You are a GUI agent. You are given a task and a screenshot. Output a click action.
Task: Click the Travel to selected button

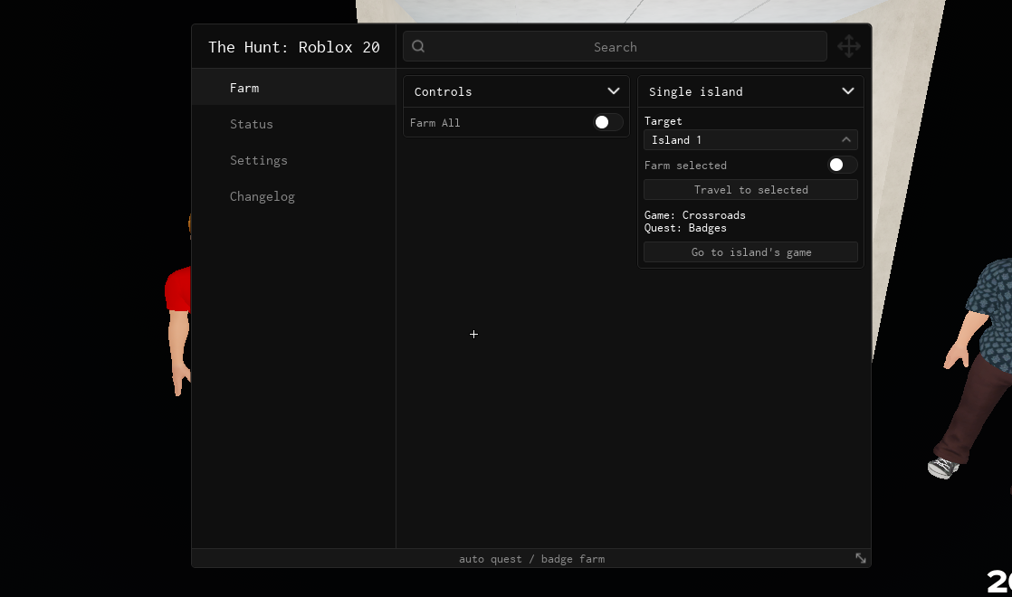point(750,190)
